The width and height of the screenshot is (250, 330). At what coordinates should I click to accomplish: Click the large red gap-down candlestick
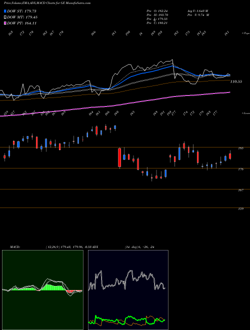[x=119, y=157]
